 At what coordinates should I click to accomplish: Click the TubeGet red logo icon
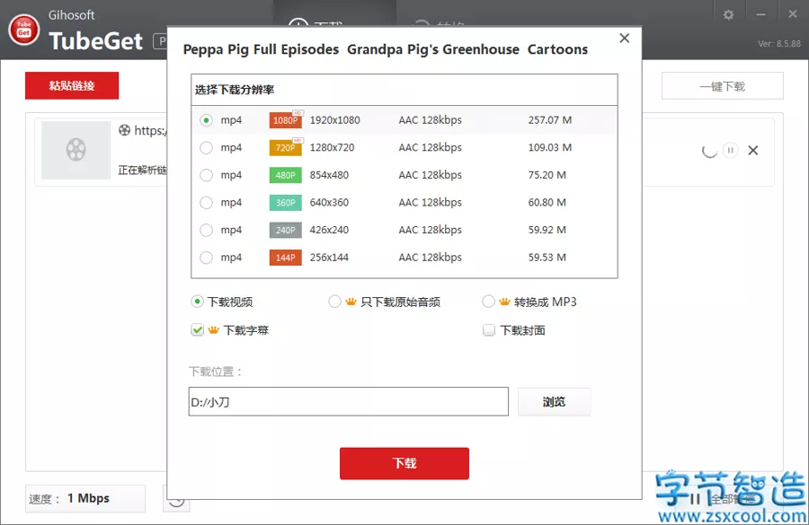23,30
